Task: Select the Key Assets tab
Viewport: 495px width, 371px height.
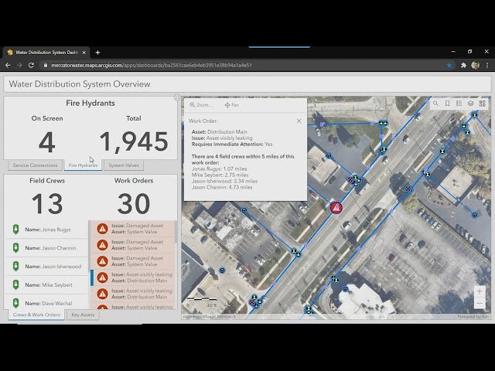Action: pyautogui.click(x=83, y=315)
